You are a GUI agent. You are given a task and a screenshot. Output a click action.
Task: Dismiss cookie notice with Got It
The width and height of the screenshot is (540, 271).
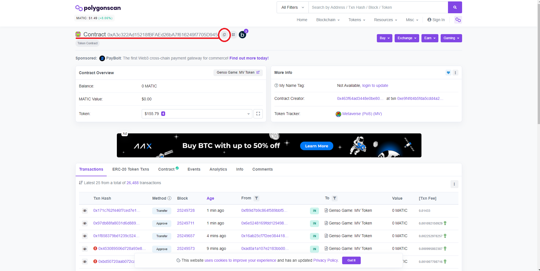pyautogui.click(x=351, y=260)
